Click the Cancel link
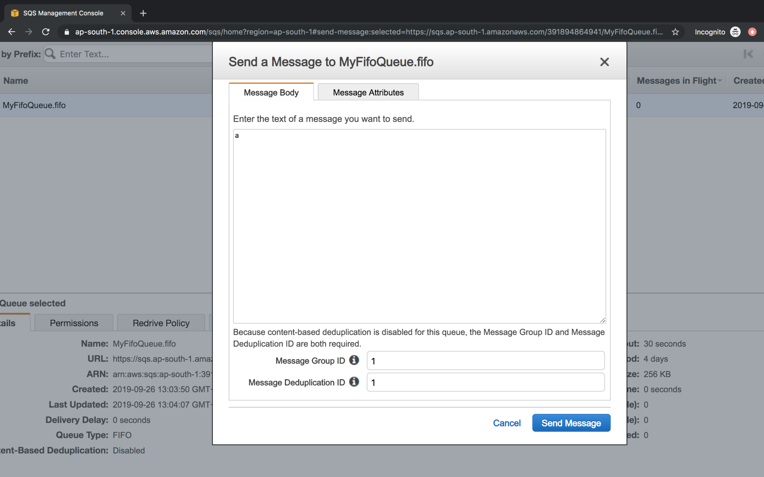Viewport: 764px width, 477px height. coord(507,423)
